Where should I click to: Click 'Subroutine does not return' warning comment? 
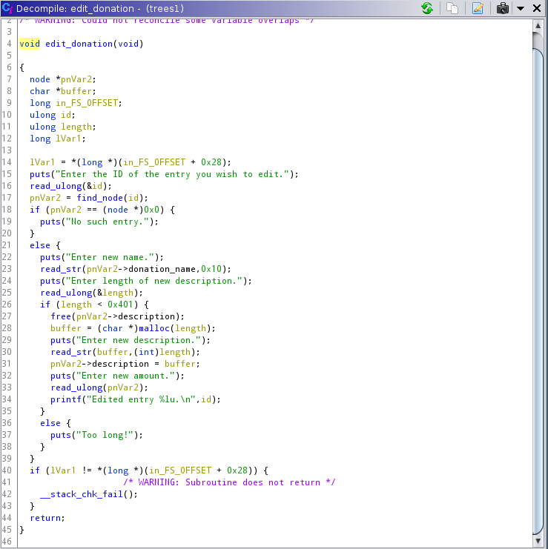pyautogui.click(x=229, y=482)
